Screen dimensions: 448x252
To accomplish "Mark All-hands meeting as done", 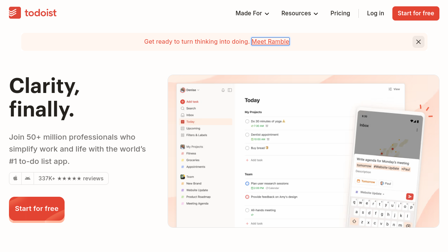I will (247, 211).
